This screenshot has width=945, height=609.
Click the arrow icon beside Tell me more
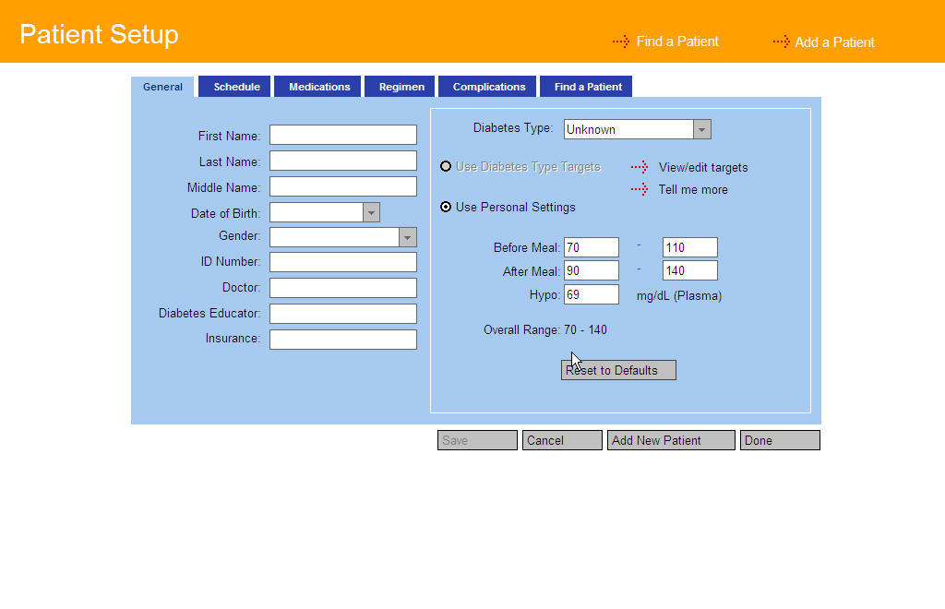[x=640, y=189]
